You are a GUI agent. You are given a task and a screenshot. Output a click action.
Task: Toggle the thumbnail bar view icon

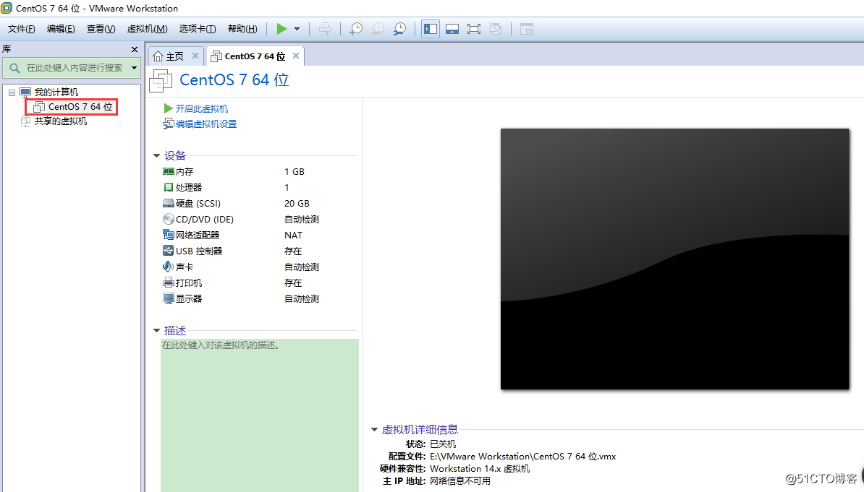tap(452, 29)
